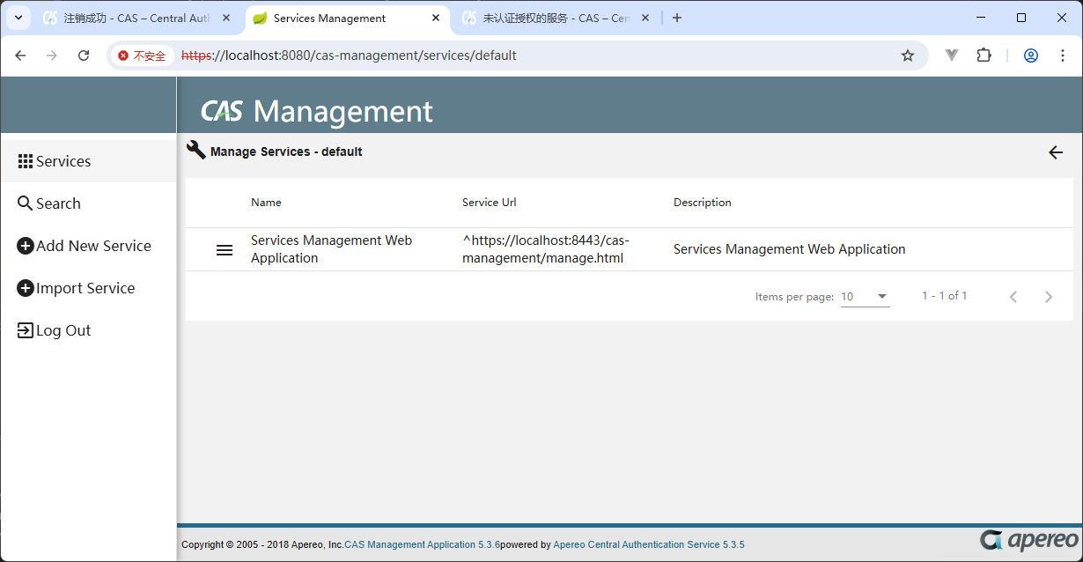Click the Apereo logo in the footer
This screenshot has height=562, width=1083.
(1028, 540)
